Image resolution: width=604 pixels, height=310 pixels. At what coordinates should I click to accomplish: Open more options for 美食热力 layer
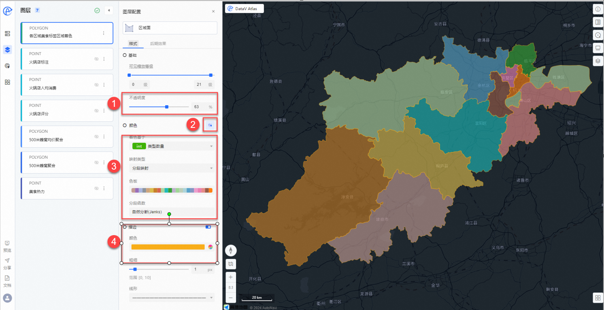coord(104,188)
